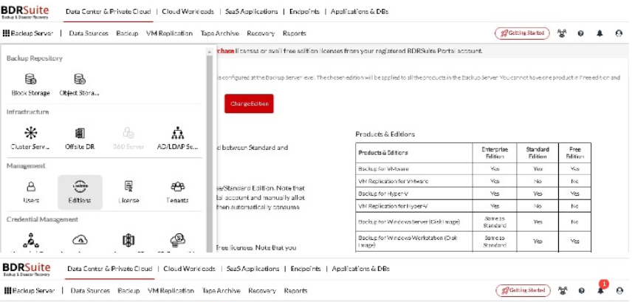Open AD/LDAP Server icon
Viewport: 635px width, 302px height.
177,133
